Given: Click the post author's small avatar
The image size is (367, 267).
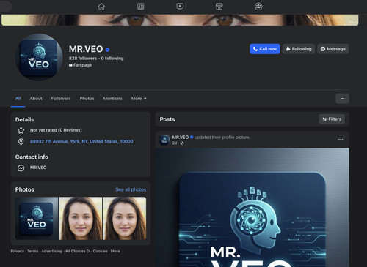Looking at the screenshot, I should coord(164,140).
